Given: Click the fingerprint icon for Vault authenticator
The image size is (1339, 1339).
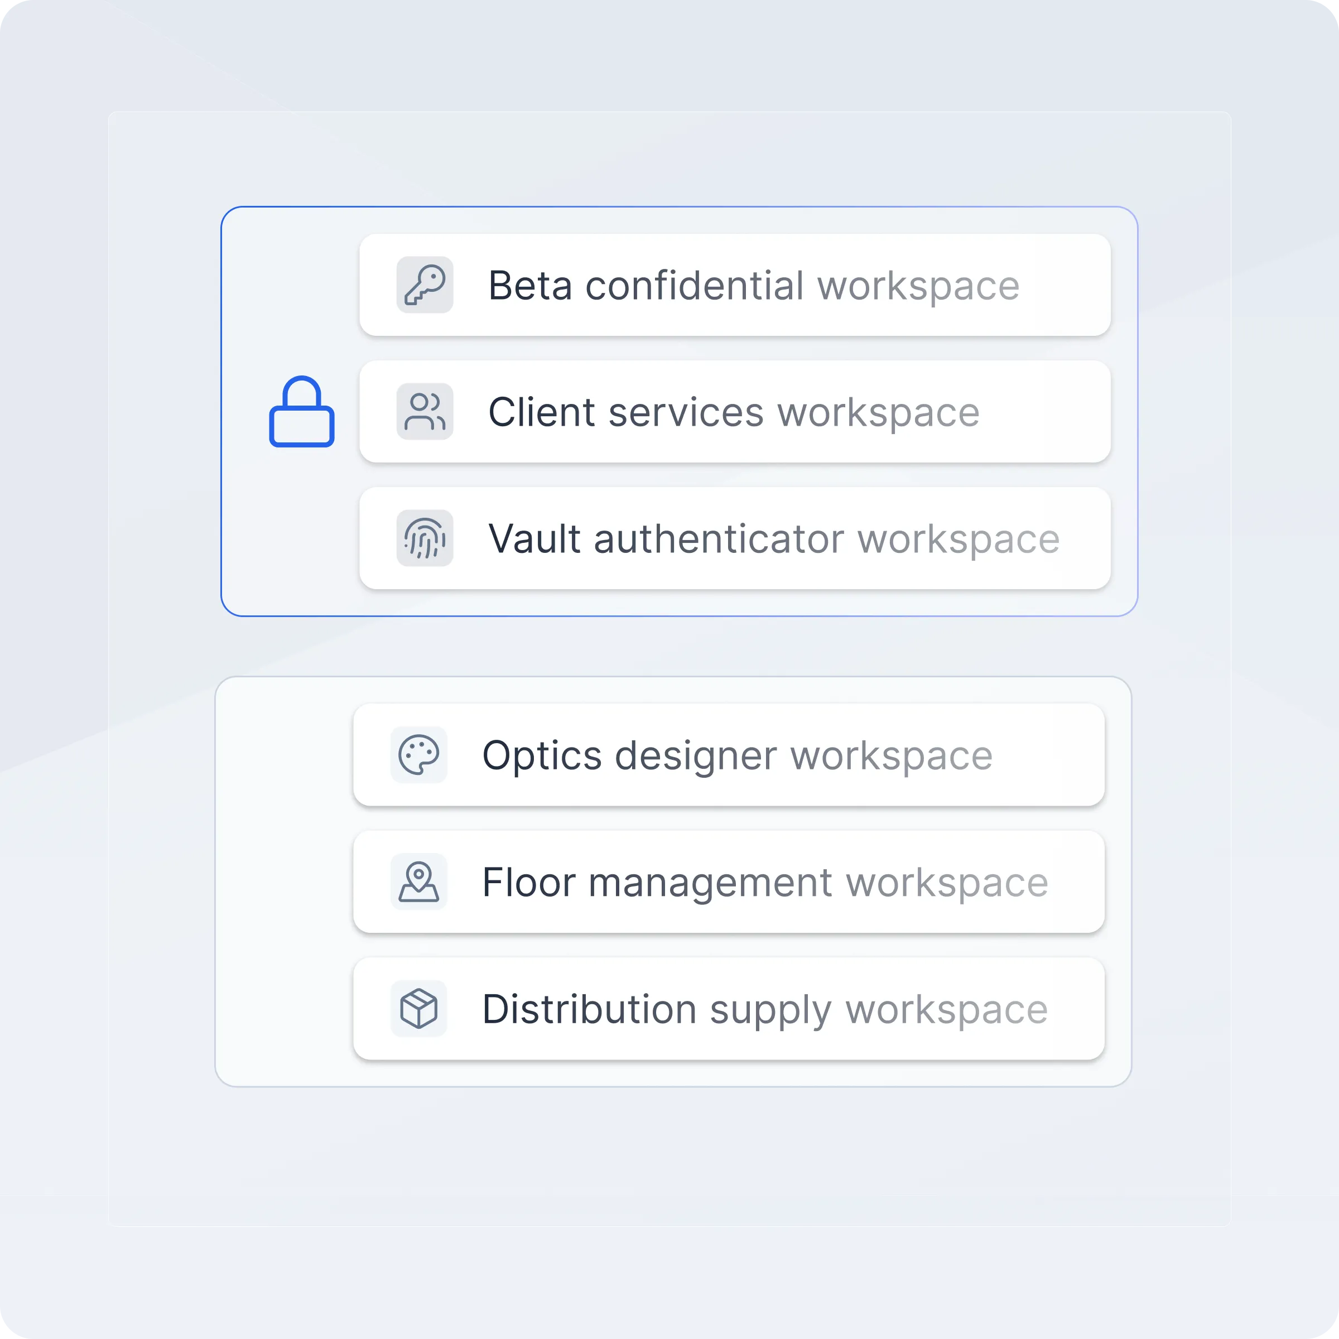Looking at the screenshot, I should [x=425, y=538].
